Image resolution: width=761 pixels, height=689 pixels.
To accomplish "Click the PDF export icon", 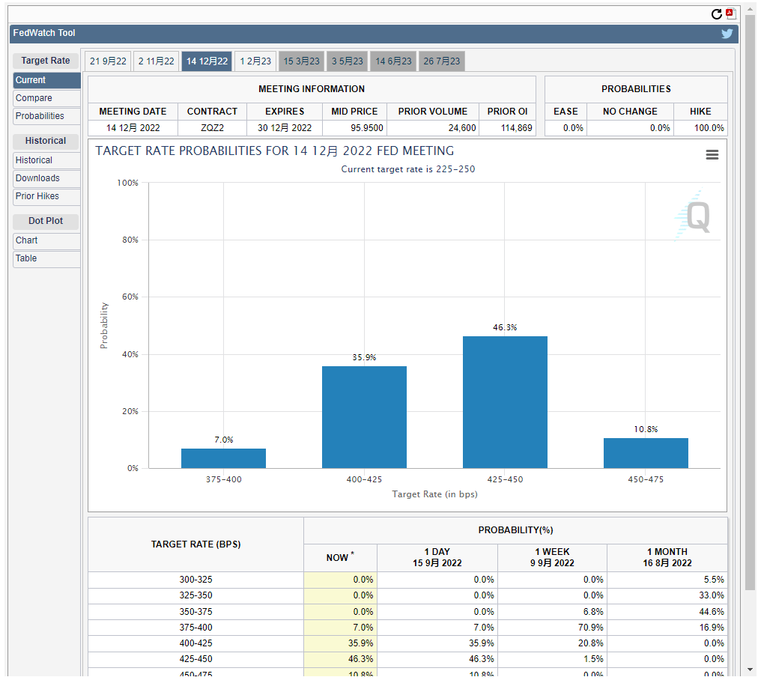I will (x=731, y=13).
